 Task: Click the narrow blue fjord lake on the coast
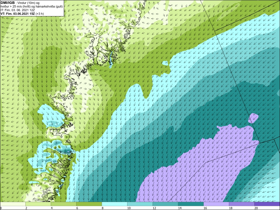pos(111,59)
